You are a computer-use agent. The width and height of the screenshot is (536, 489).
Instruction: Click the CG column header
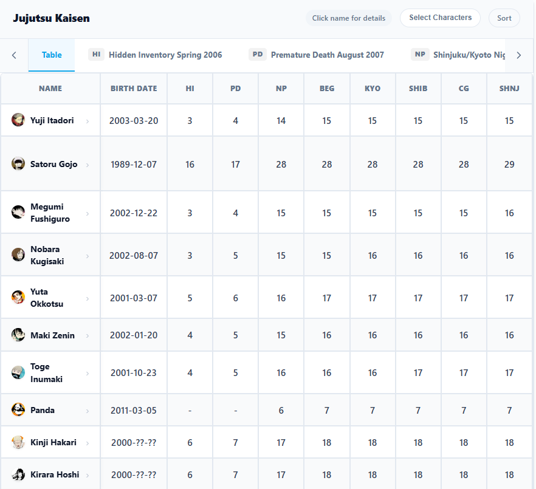pos(464,89)
